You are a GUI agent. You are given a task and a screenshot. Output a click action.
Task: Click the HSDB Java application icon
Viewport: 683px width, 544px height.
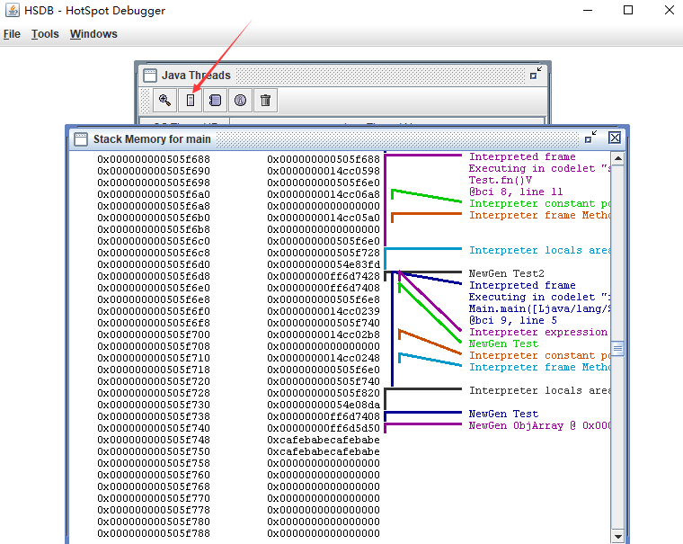(13, 11)
